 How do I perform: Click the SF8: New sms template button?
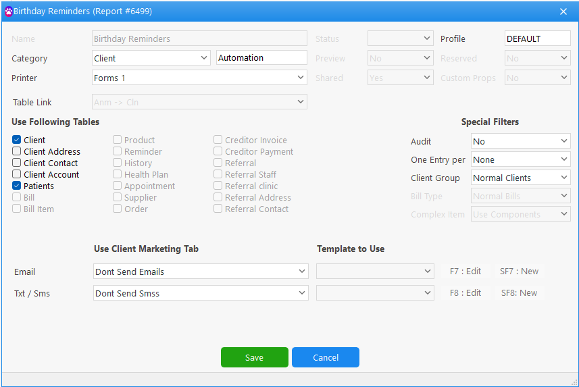(519, 293)
